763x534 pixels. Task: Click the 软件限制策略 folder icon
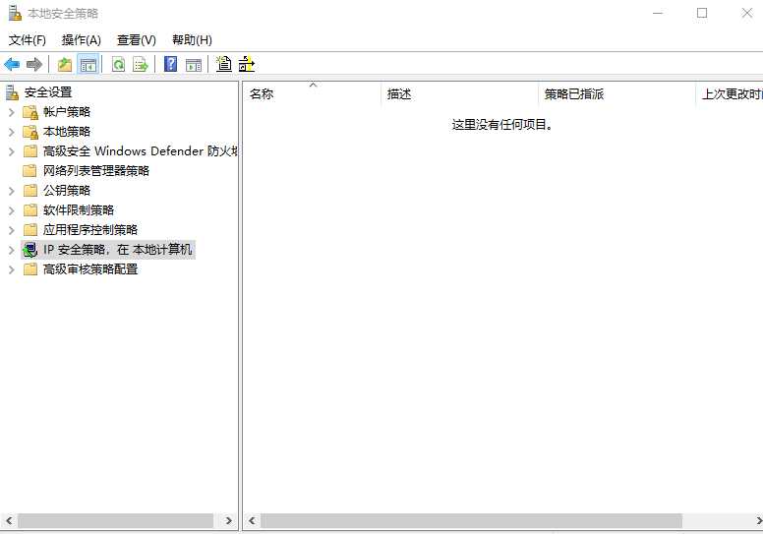30,210
